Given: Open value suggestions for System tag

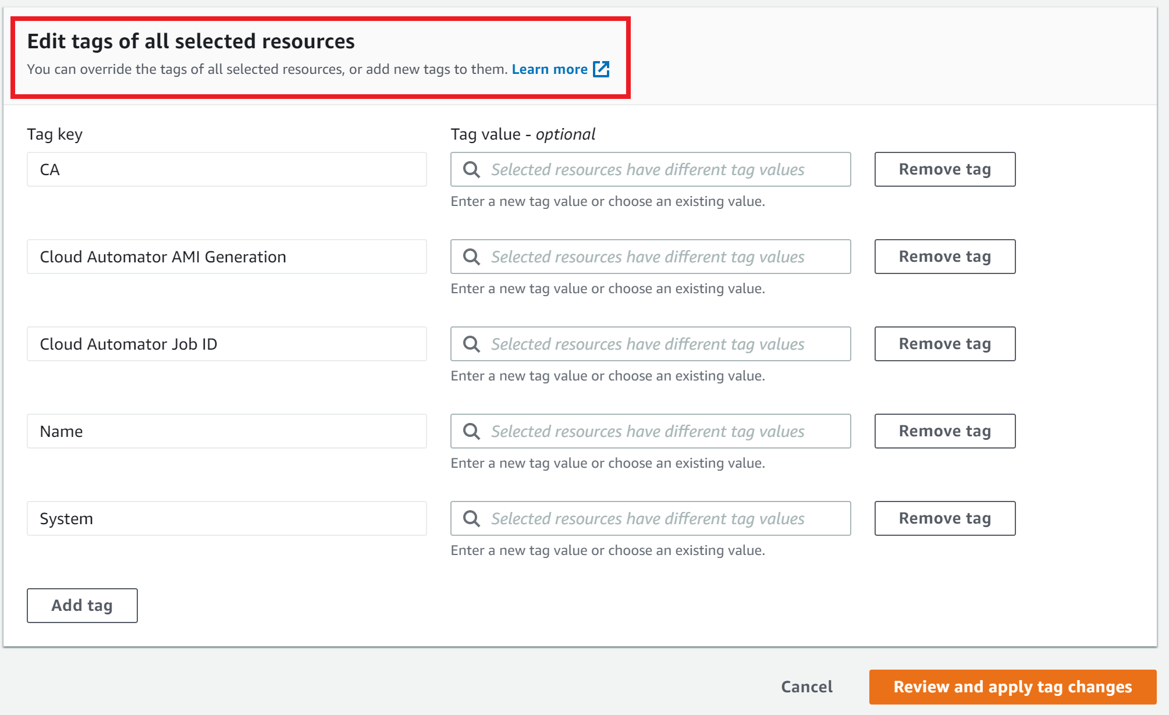Looking at the screenshot, I should (x=658, y=518).
